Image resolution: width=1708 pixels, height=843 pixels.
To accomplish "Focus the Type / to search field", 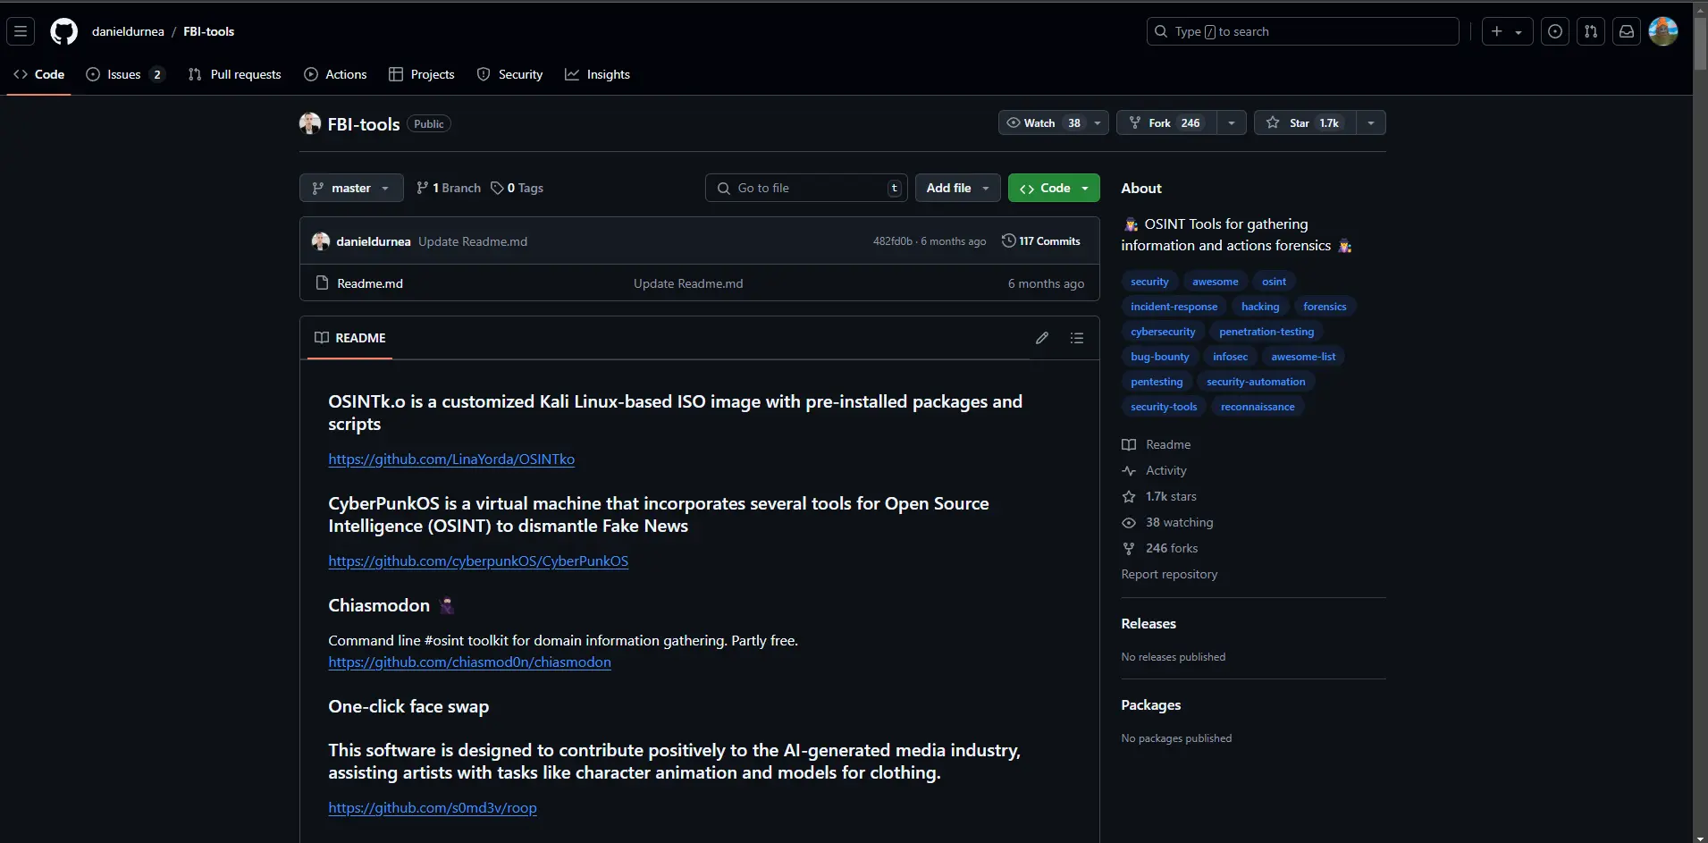I will (x=1303, y=31).
